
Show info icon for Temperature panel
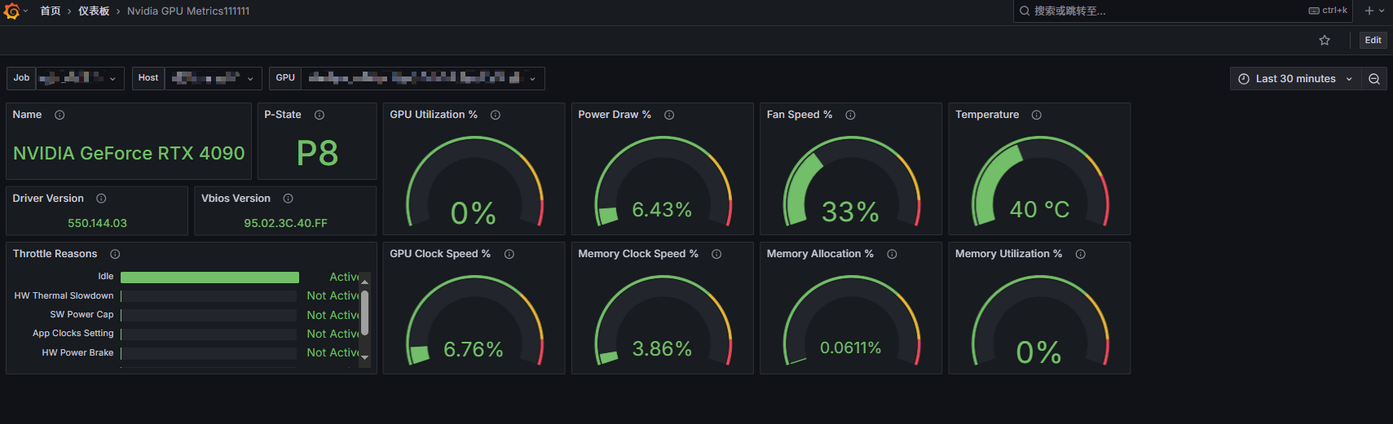1037,115
